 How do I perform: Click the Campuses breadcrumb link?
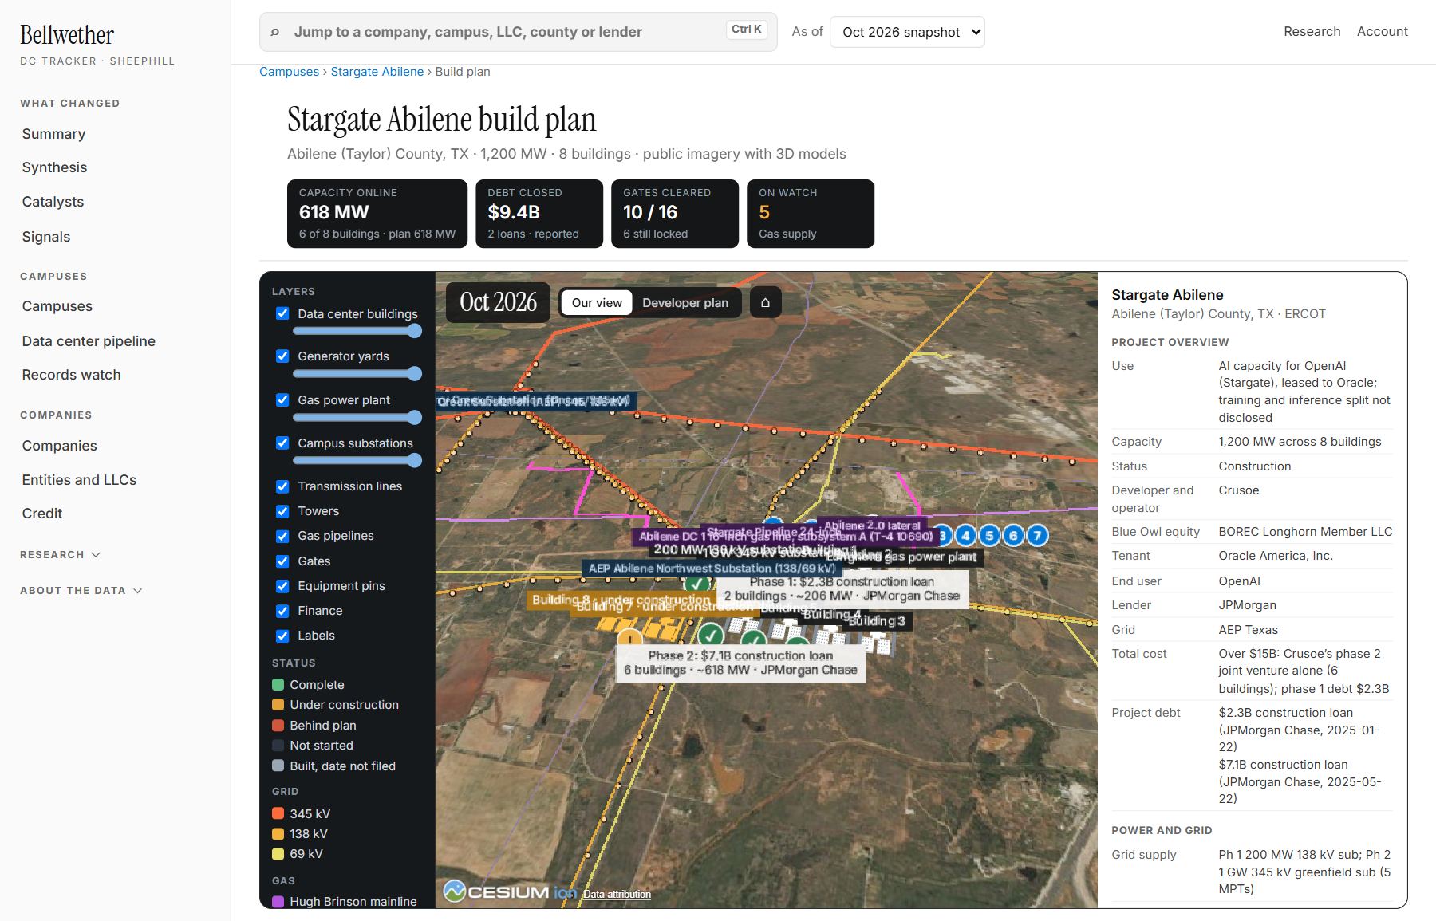coord(289,72)
